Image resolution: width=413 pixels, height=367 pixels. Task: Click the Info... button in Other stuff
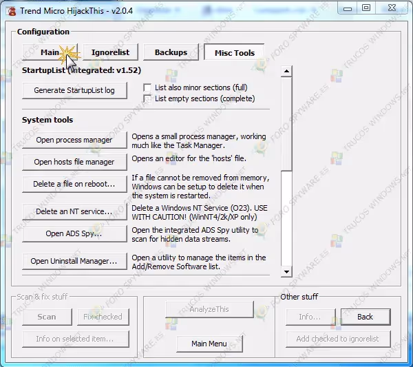310,317
